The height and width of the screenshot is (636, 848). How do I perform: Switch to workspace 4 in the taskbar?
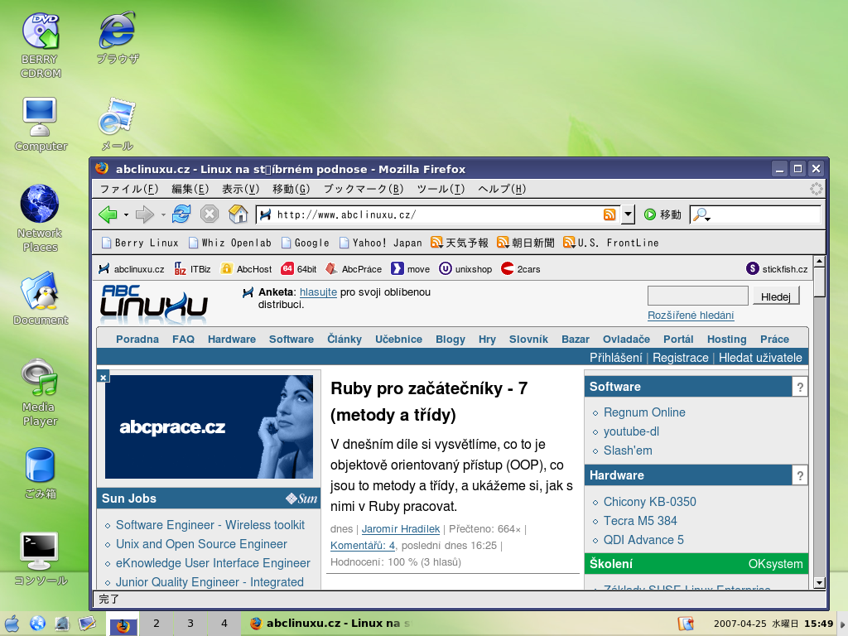tap(224, 624)
